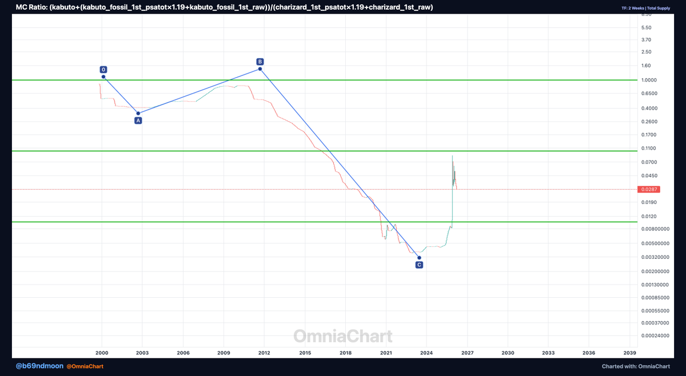The height and width of the screenshot is (376, 686).
Task: Click the 2024 year label on time axis
Action: [426, 354]
